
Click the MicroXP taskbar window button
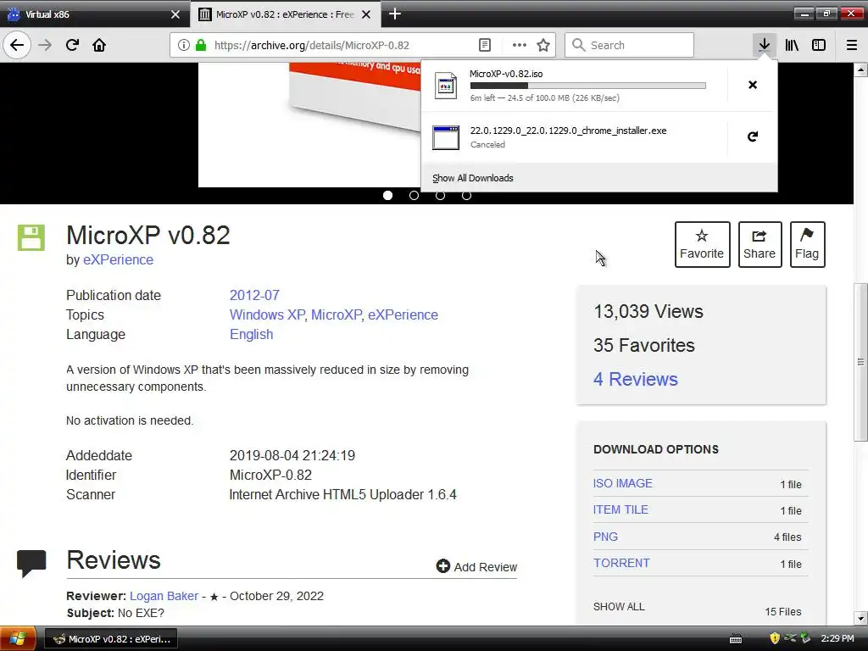[x=111, y=639]
